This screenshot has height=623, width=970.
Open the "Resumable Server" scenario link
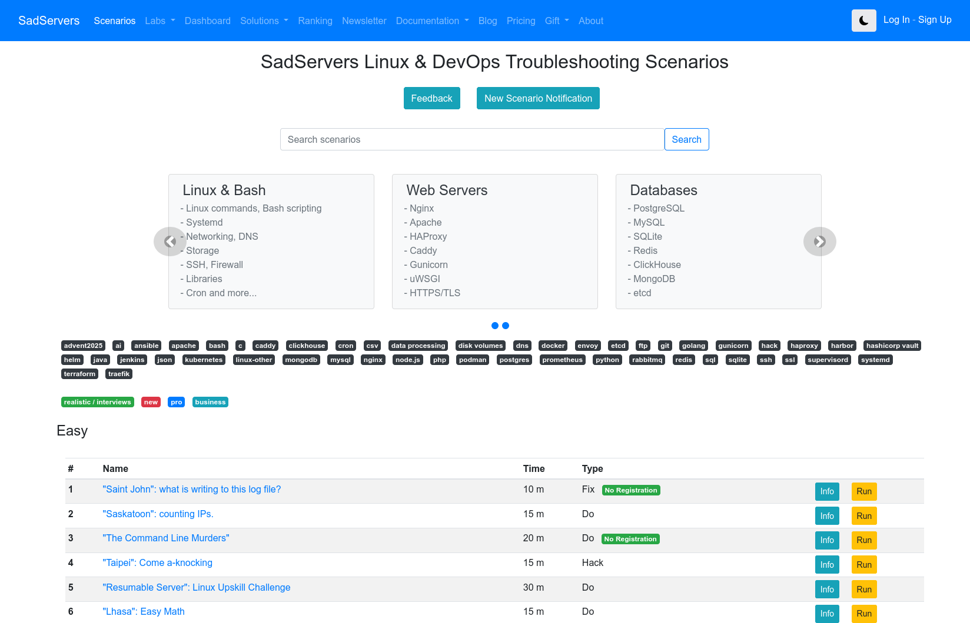[x=197, y=588]
